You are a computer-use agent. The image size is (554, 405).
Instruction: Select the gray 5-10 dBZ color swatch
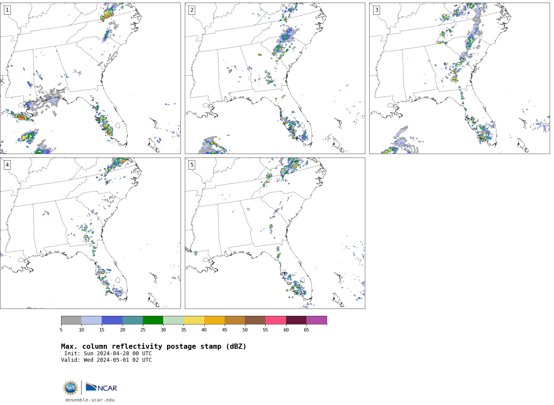click(71, 320)
